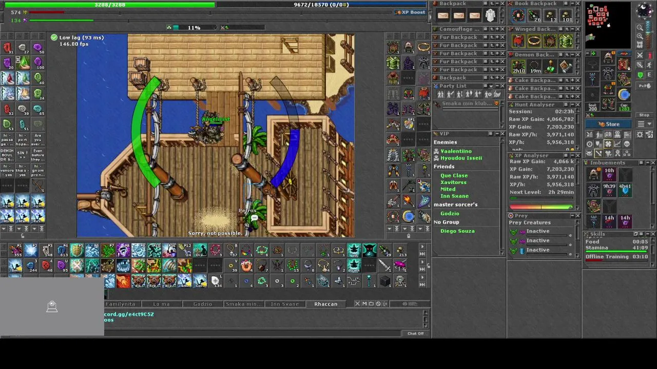Screen dimensions: 657x369
Task: Click the last mask icon in Party List
Action: pyautogui.click(x=497, y=94)
